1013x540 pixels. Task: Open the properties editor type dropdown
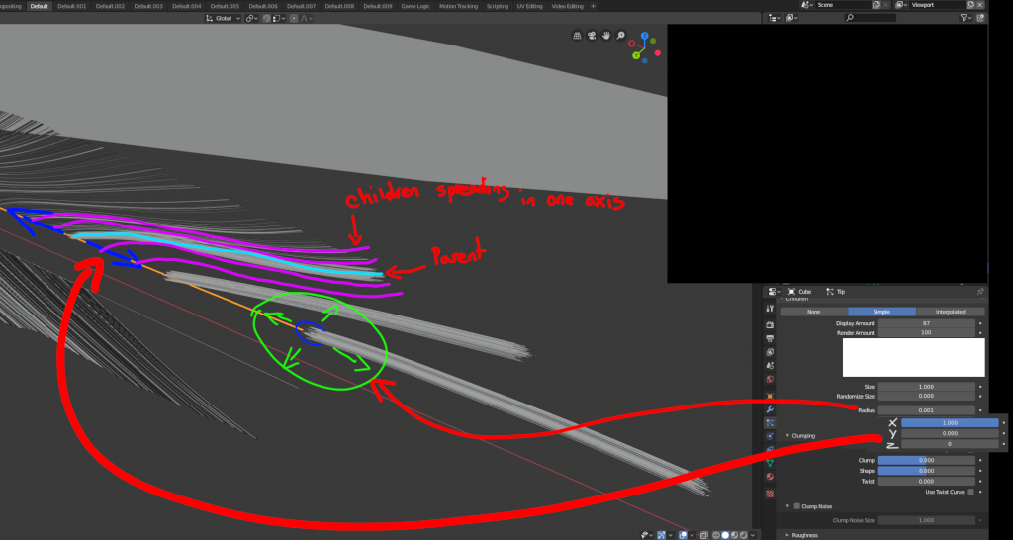pos(773,292)
